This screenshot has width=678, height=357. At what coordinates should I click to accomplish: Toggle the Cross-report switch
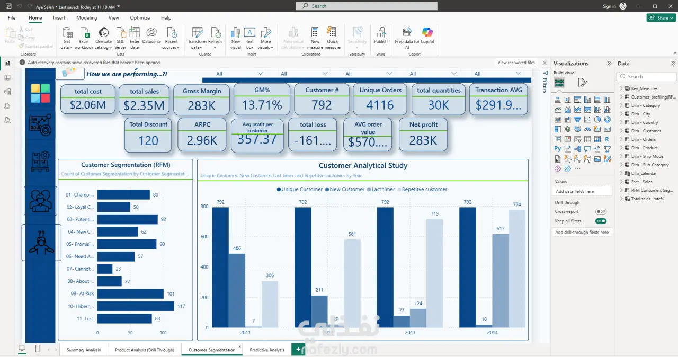pos(601,211)
